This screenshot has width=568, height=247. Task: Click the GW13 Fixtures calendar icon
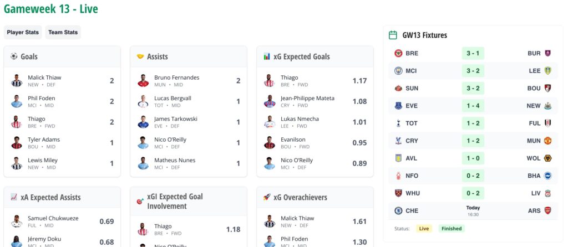(x=393, y=35)
